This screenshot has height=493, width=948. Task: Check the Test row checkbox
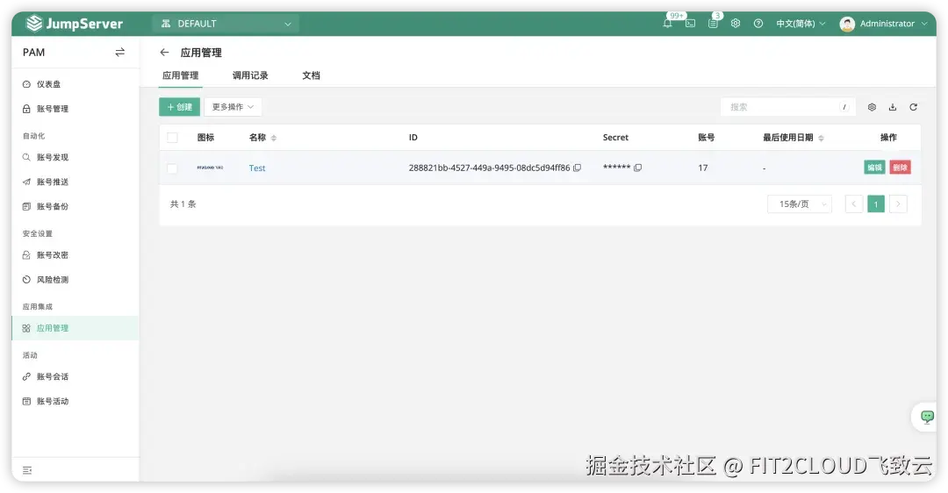point(172,168)
